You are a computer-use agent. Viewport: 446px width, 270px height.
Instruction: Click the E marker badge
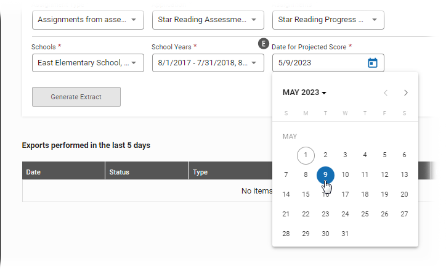pyautogui.click(x=264, y=44)
